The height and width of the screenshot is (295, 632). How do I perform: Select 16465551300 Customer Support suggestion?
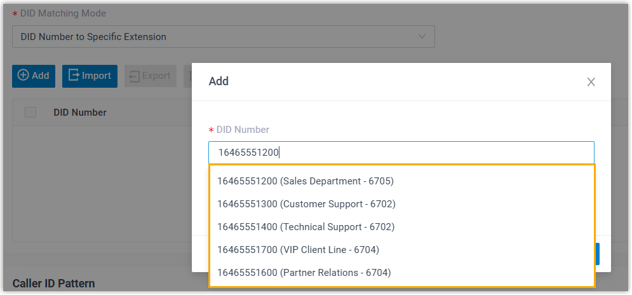tap(306, 204)
